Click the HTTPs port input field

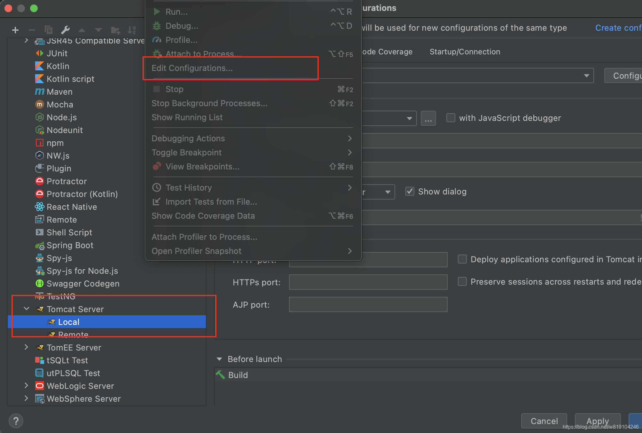coord(368,282)
